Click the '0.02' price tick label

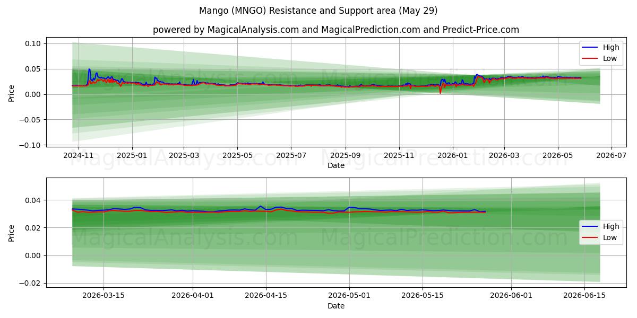click(x=33, y=228)
